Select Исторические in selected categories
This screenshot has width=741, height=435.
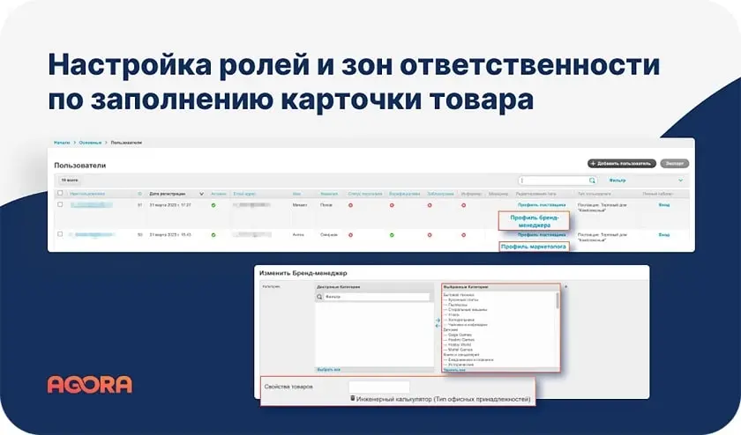pos(459,365)
